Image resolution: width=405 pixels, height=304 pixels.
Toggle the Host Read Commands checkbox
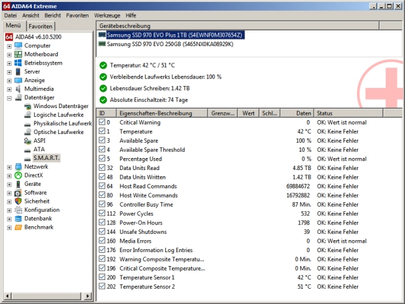102,186
